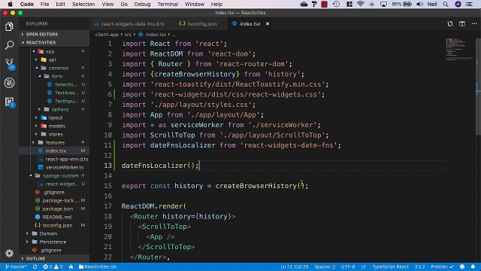Open the Terminal menu
Image resolution: width=481 pixels, height=271 pixels.
pos(168,4)
